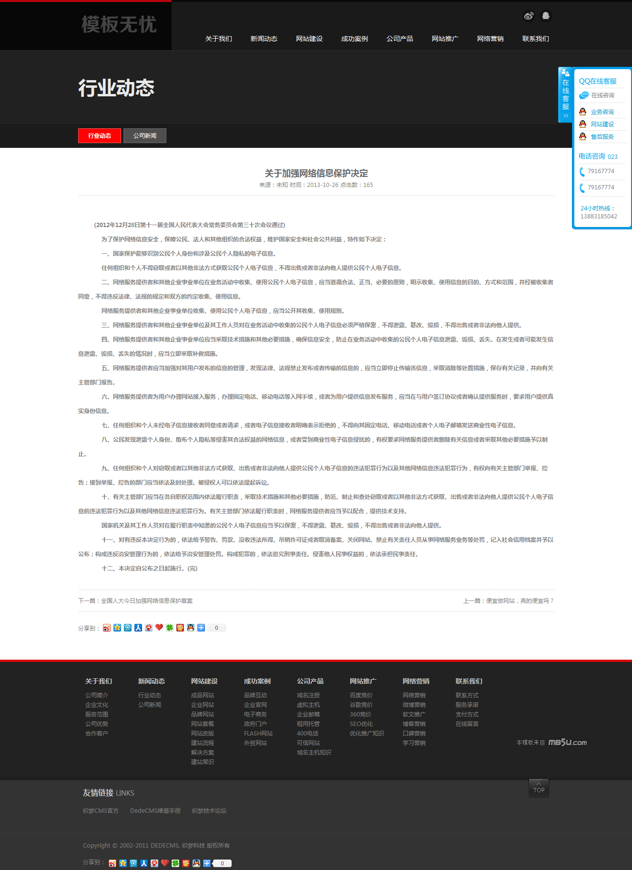Click the TOP back-to-top button
The image size is (632, 870).
pyautogui.click(x=539, y=788)
